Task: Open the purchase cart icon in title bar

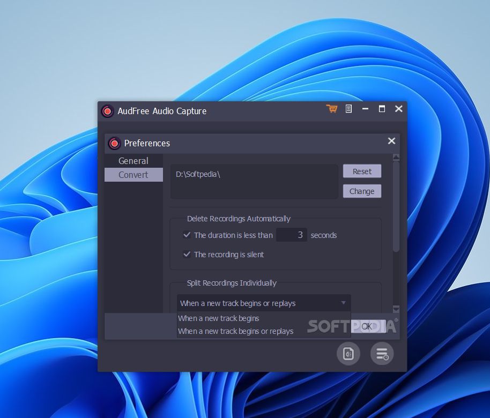Action: tap(332, 108)
